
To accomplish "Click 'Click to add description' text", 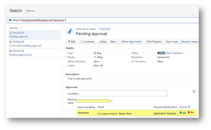I will pos(80,79).
